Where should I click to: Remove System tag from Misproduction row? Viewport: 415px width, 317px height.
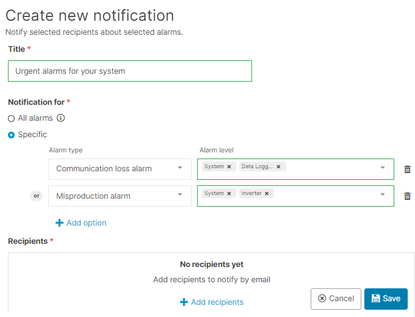point(229,193)
